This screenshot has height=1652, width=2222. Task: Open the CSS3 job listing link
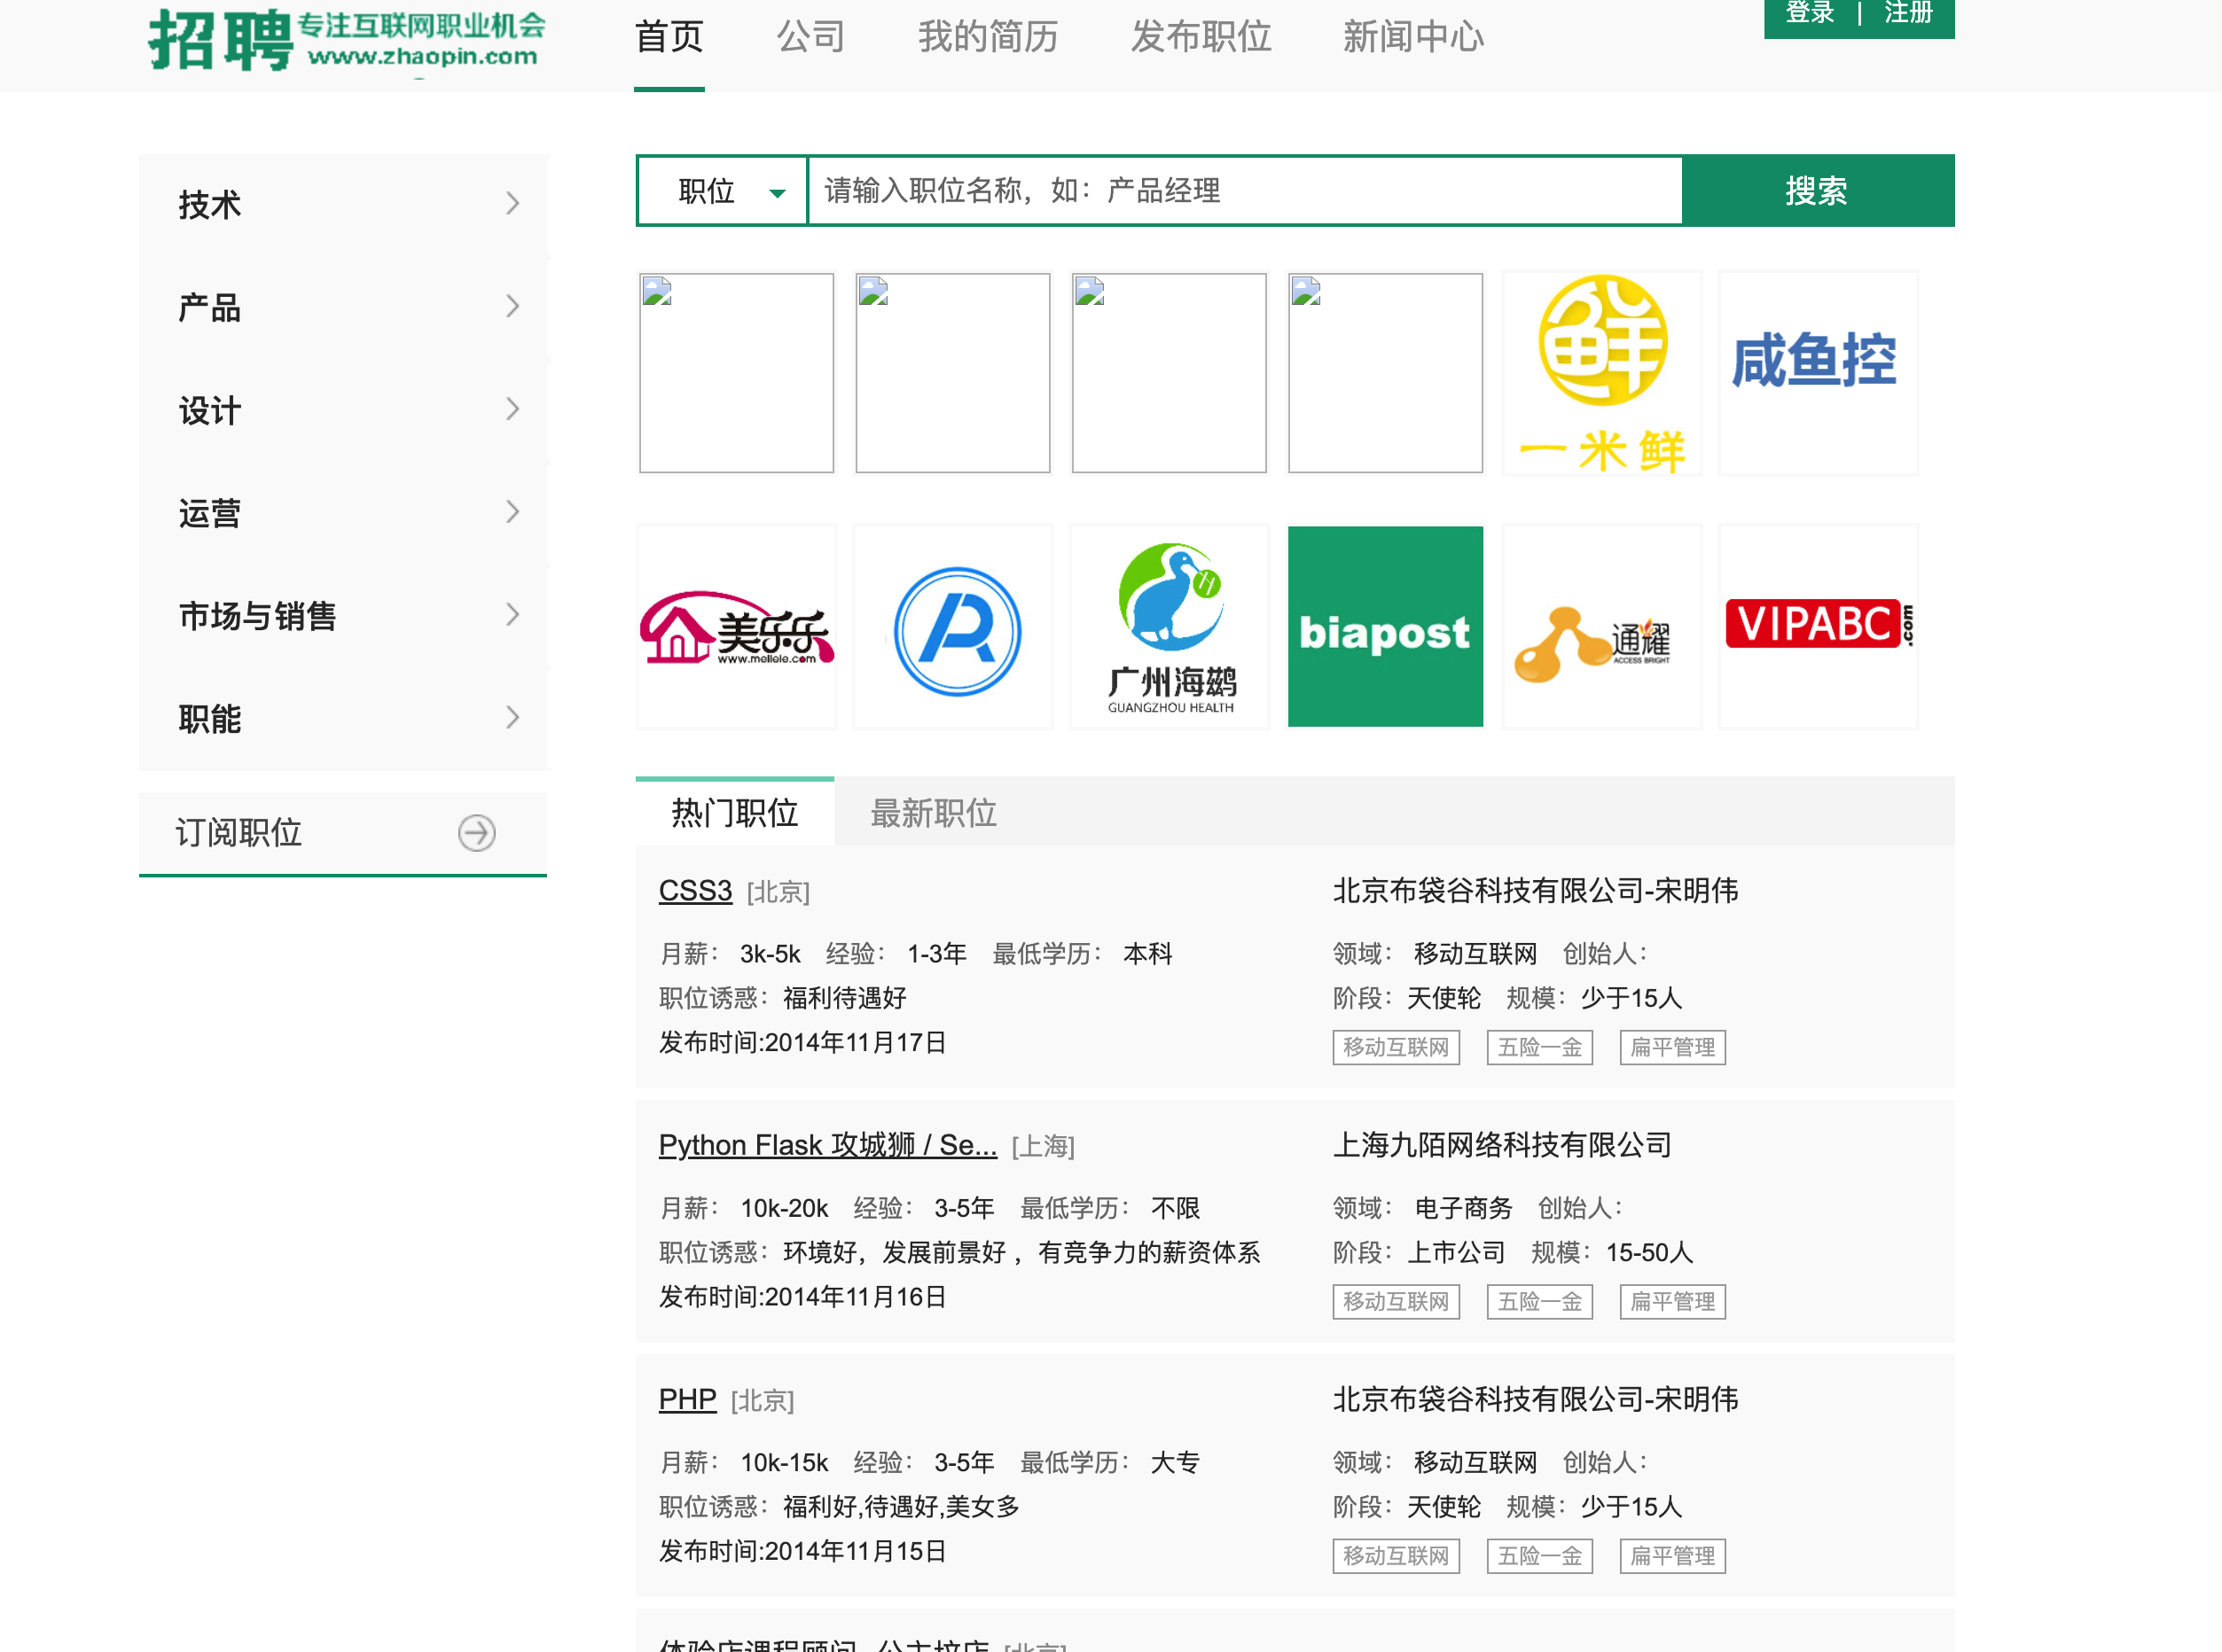(695, 891)
